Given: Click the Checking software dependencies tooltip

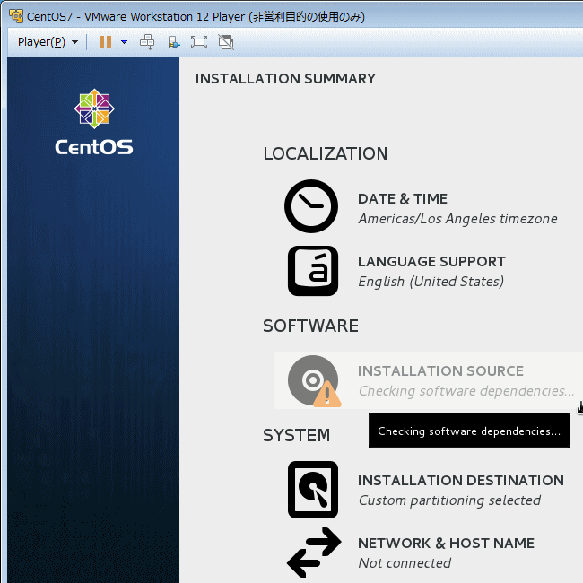Looking at the screenshot, I should (x=469, y=431).
